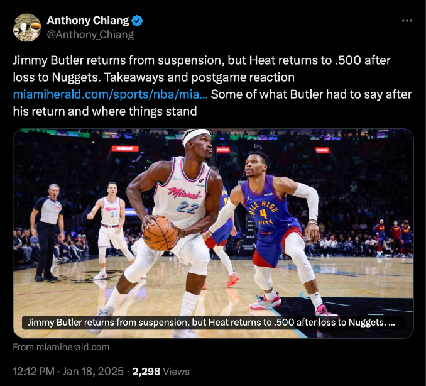Click the blue verified badge beside Anthony Chiang
The width and height of the screenshot is (426, 386).
137,21
